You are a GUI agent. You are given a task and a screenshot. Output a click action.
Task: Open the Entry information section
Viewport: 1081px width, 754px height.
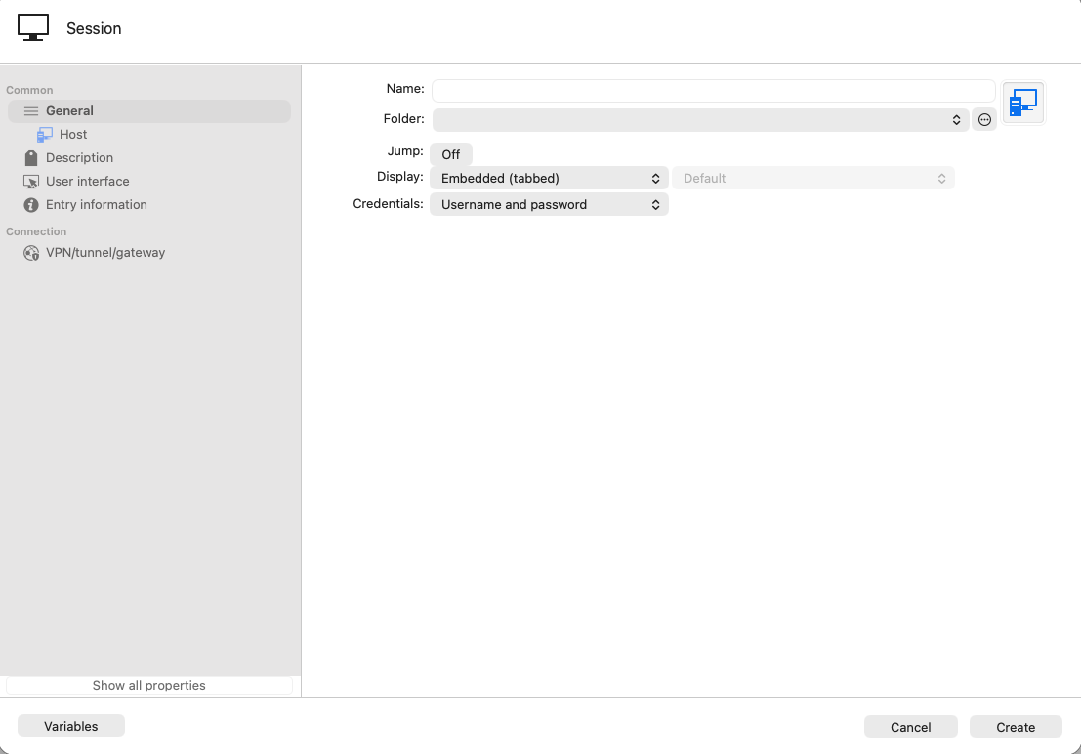click(x=148, y=205)
